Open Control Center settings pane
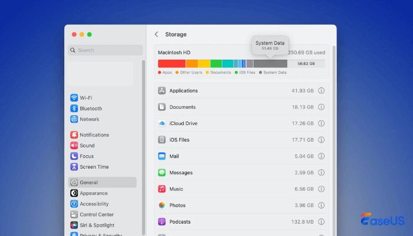The height and width of the screenshot is (236, 413). [97, 215]
